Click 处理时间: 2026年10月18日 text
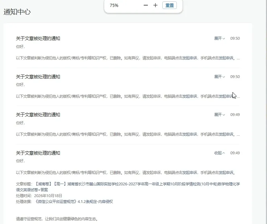 click(39, 196)
